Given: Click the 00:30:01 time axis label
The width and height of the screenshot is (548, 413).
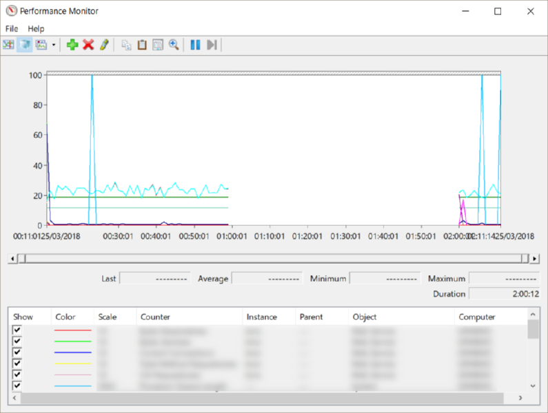Looking at the screenshot, I should click(x=118, y=236).
